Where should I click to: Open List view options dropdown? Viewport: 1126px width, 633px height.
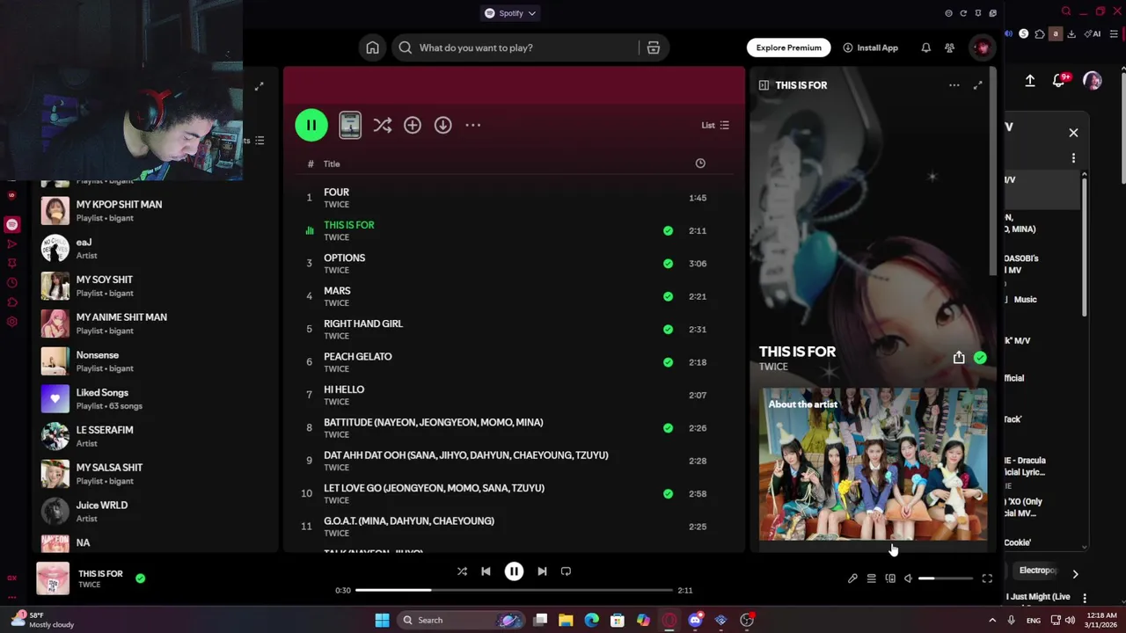point(715,125)
